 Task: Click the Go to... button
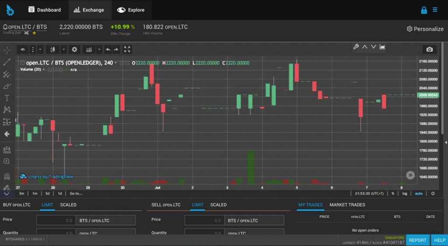[76, 194]
